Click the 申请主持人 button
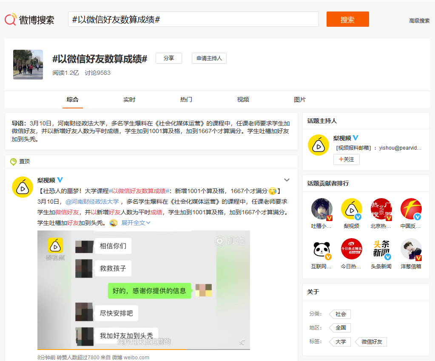The image size is (435, 361). point(209,58)
